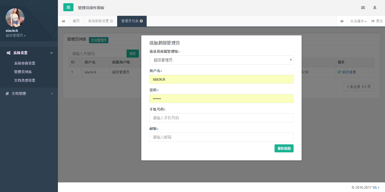Open 文档类型设置 in the sidebar

coord(25,80)
